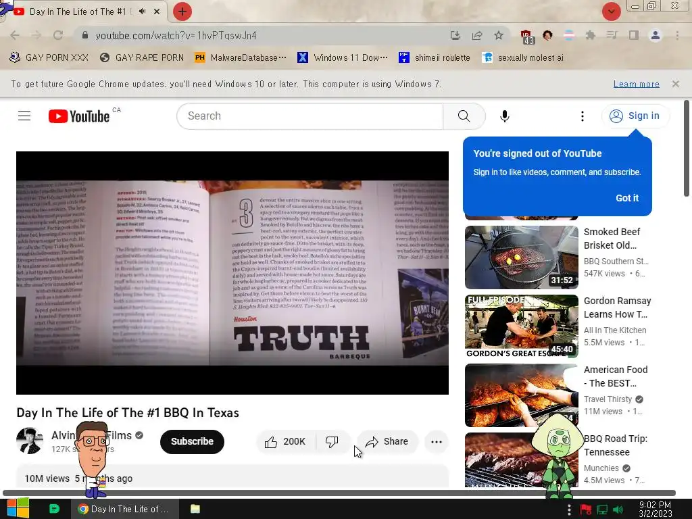Click the round avatar extension icon

547,35
